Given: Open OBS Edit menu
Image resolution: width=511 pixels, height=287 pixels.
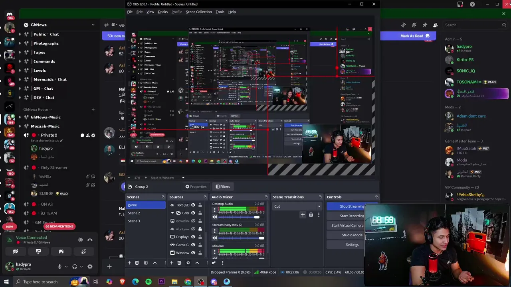Looking at the screenshot, I should coord(139,12).
